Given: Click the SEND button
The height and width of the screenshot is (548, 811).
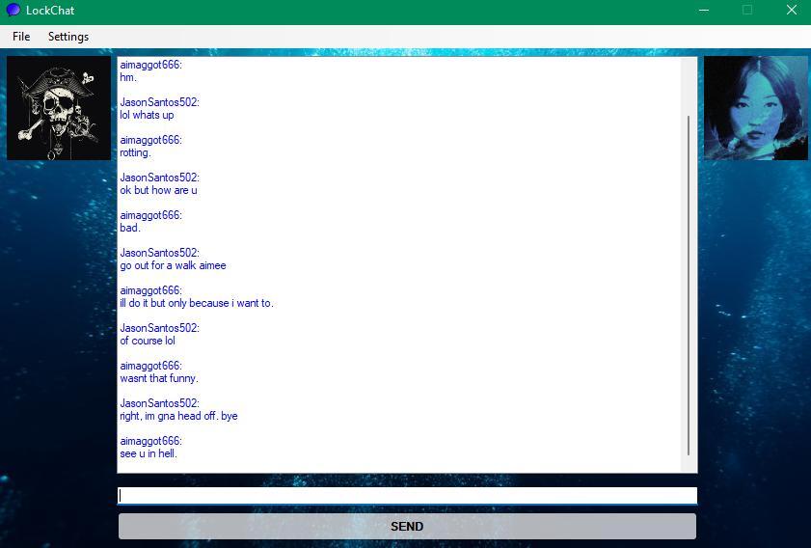Looking at the screenshot, I should [407, 526].
